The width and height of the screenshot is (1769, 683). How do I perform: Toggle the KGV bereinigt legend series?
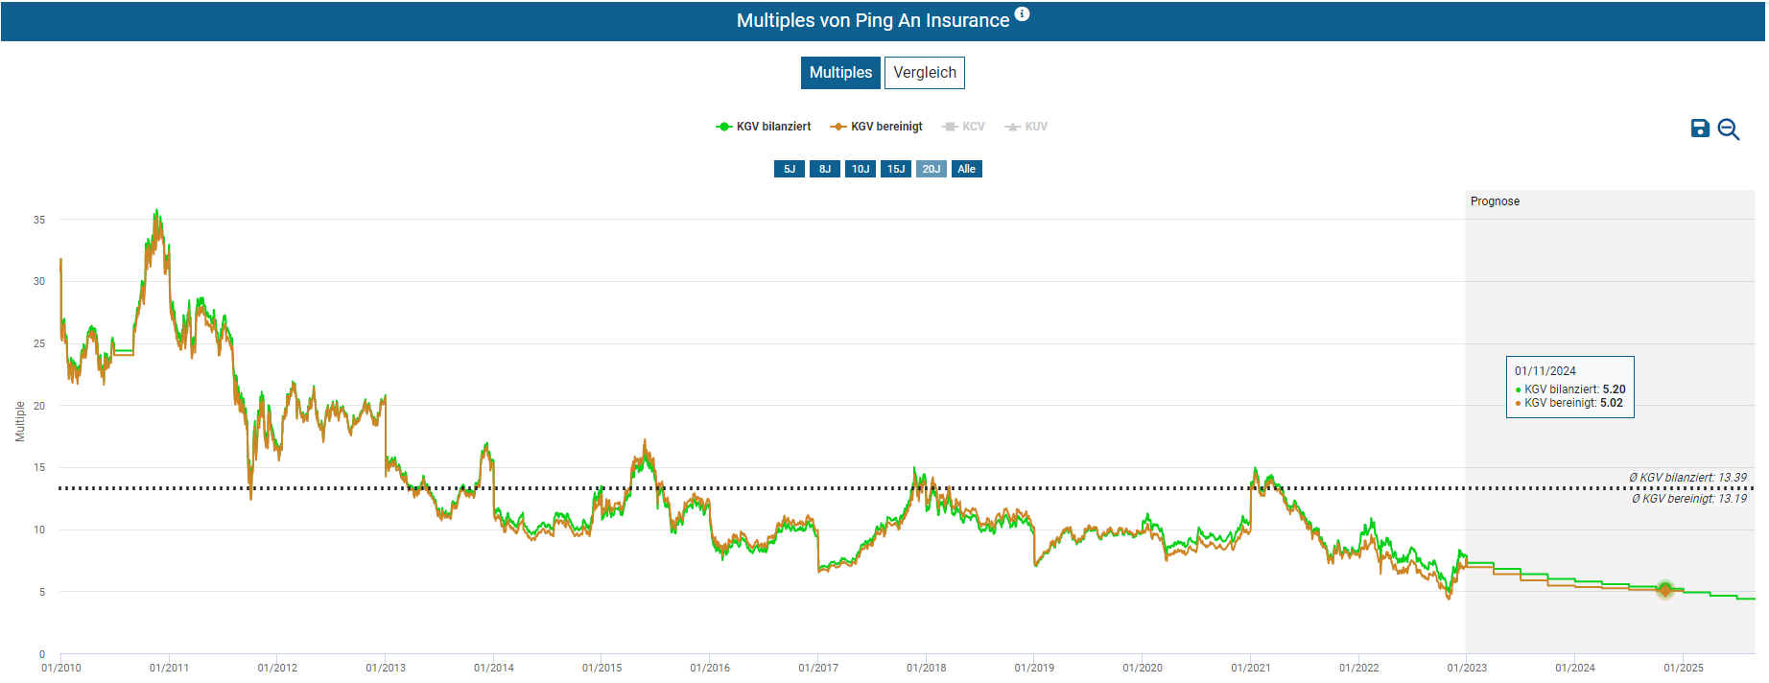click(x=877, y=127)
